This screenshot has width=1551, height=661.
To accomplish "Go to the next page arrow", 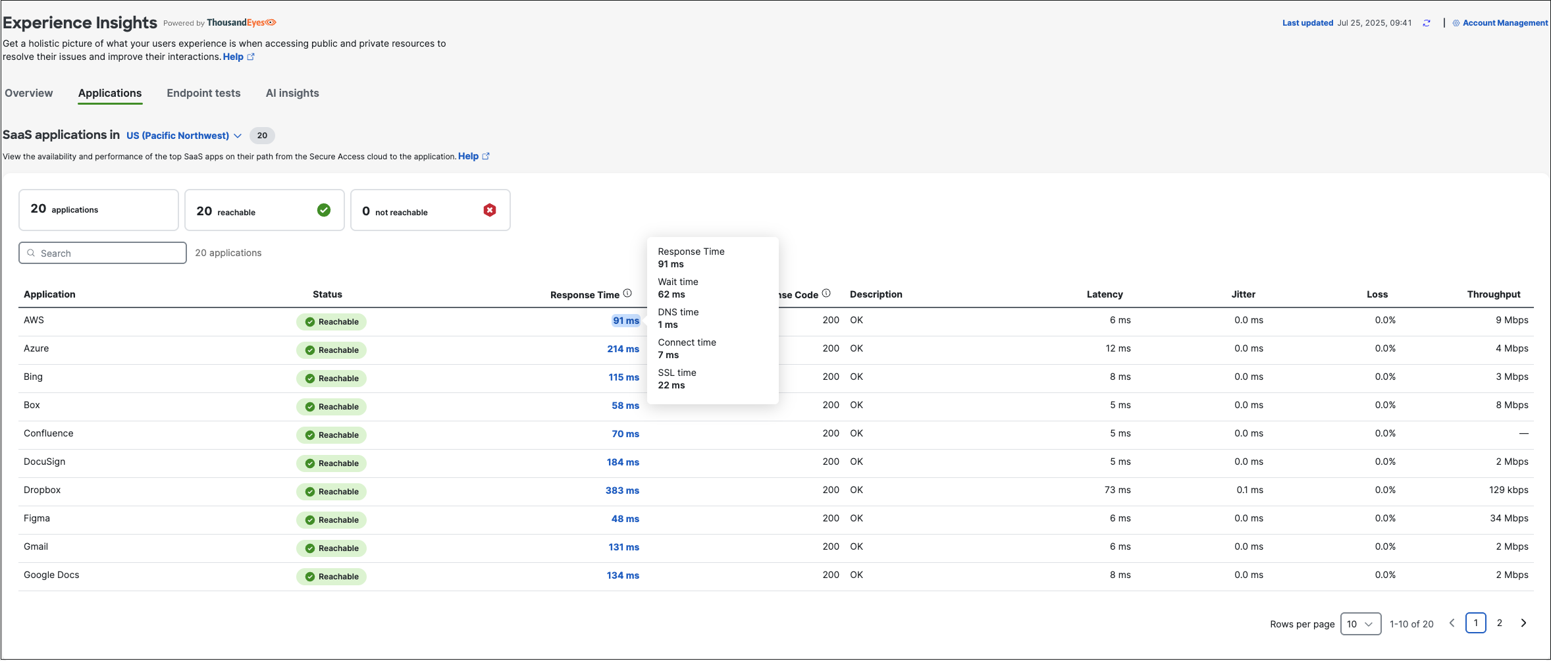I will [x=1523, y=623].
